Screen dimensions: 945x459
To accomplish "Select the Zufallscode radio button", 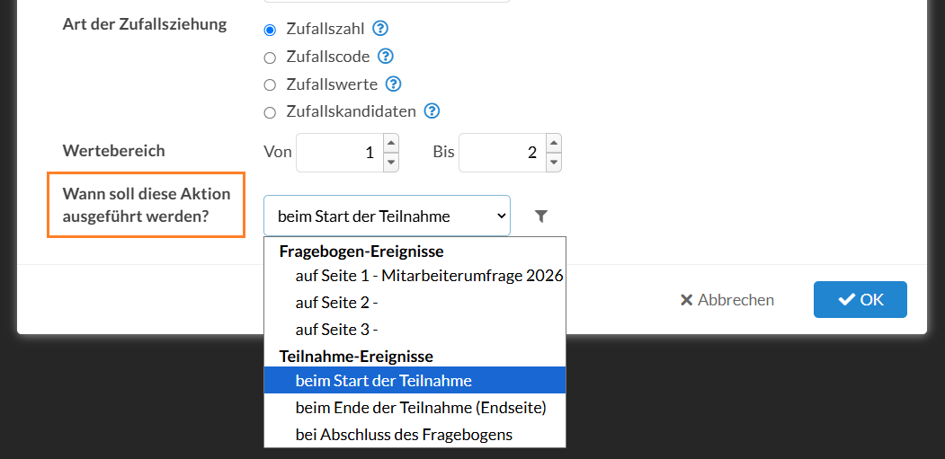I will click(x=270, y=57).
